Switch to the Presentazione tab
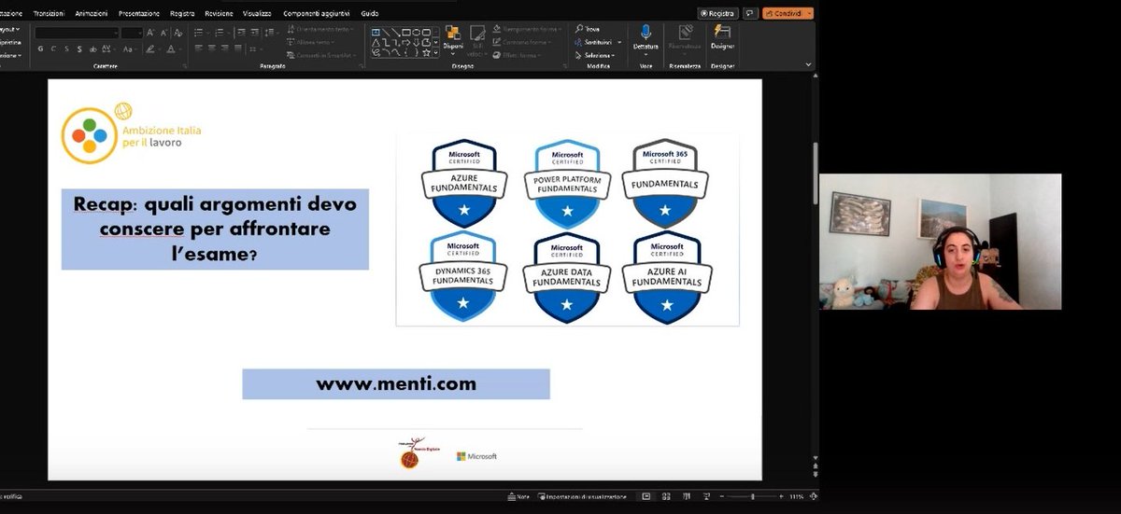This screenshot has width=1121, height=514. point(139,14)
